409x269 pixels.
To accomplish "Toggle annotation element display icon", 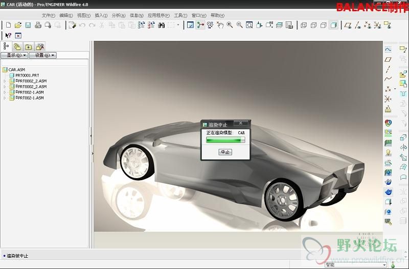I will point(388,25).
